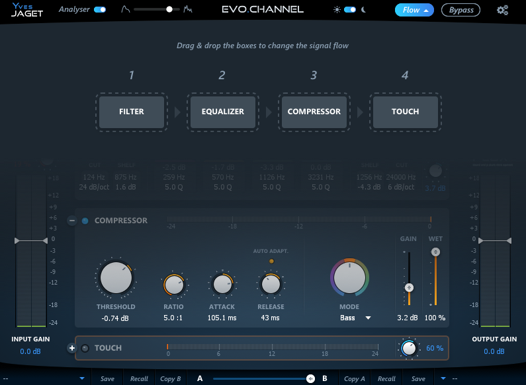Screen dimensions: 526x385
Task: Click the Touch value 60 %
Action: coord(435,348)
